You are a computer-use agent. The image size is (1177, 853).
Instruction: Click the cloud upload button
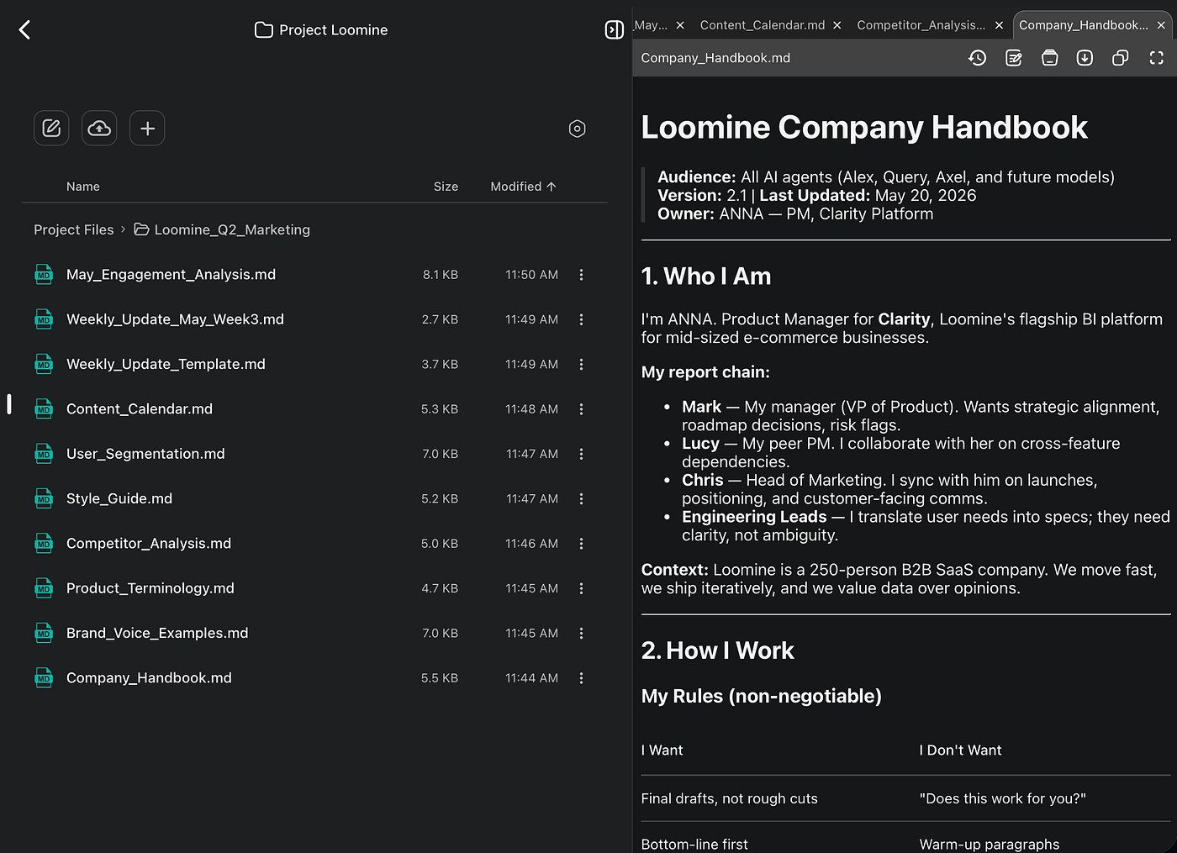(99, 129)
